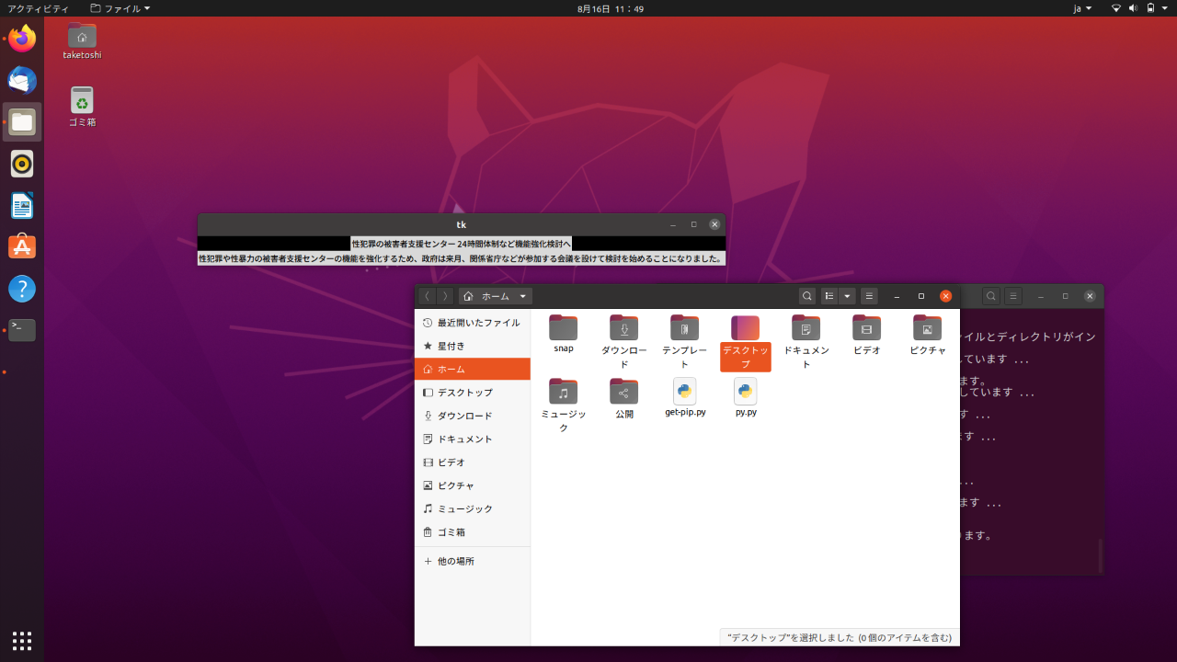The height and width of the screenshot is (662, 1177).
Task: Toggle list view in the file manager
Action: tap(829, 296)
